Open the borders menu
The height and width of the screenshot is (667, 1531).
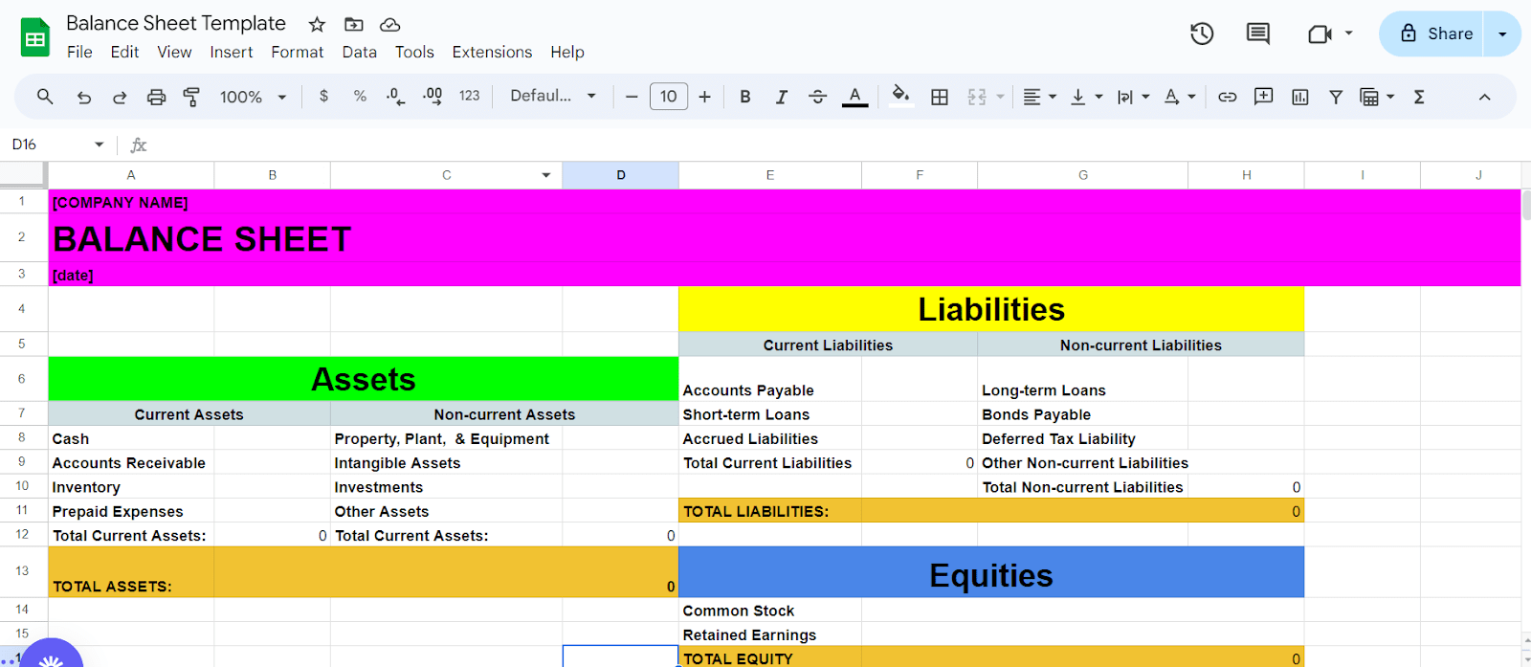pyautogui.click(x=940, y=97)
